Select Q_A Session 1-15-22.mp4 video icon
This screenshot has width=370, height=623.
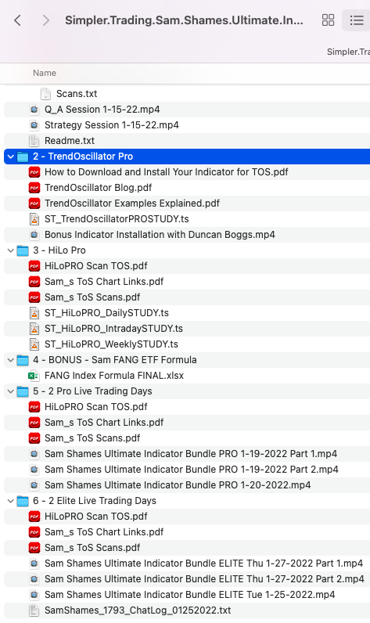tap(34, 110)
